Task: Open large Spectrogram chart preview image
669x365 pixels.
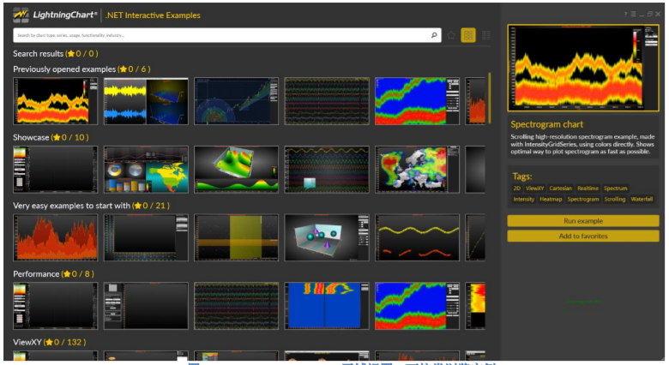Action: click(x=583, y=68)
